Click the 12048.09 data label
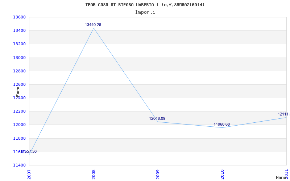The image size is (290, 181). pyautogui.click(x=157, y=119)
